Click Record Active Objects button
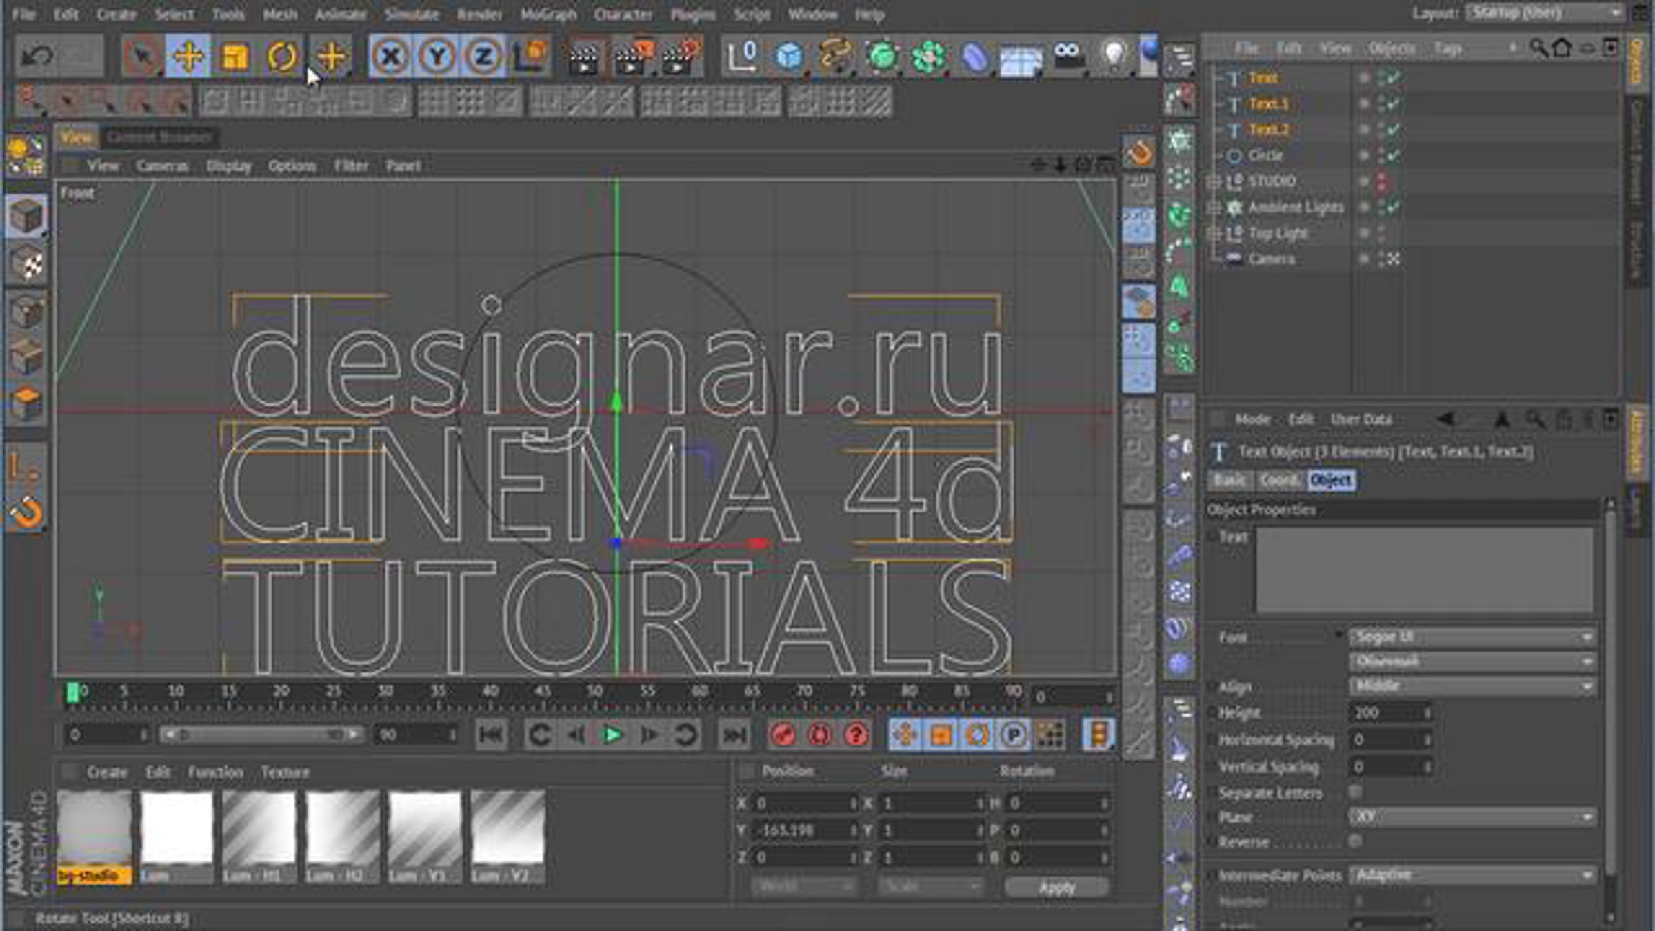The height and width of the screenshot is (931, 1655). point(783,735)
